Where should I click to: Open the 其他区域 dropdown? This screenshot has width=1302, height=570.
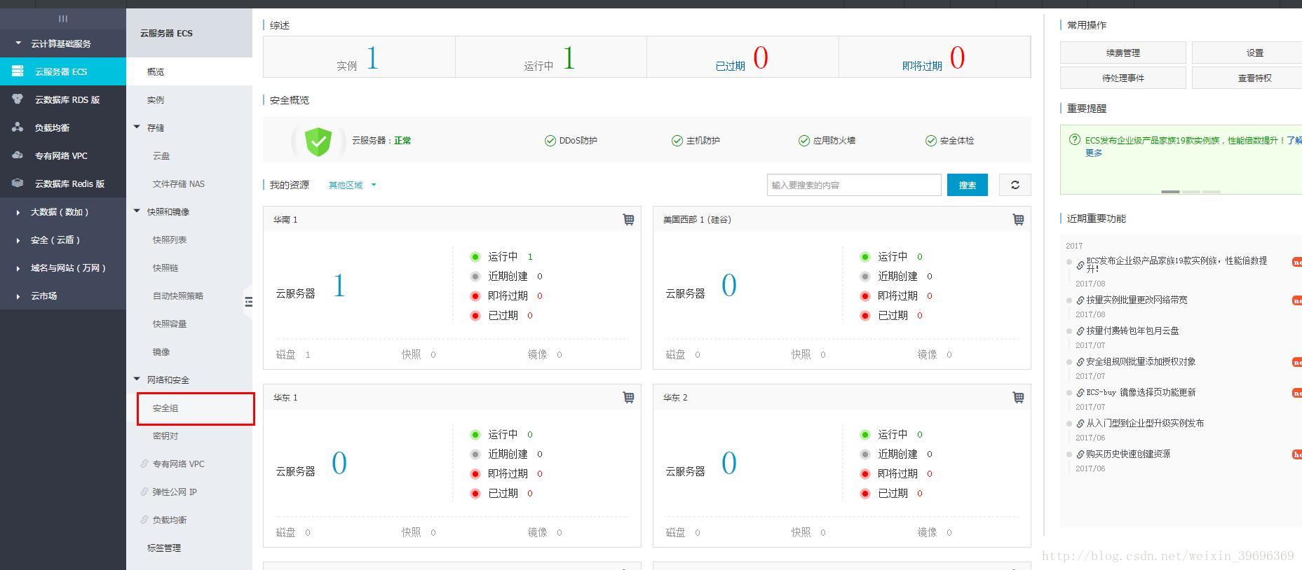pos(353,185)
